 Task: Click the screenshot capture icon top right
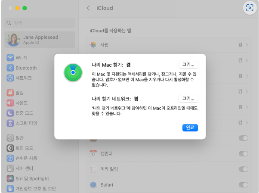[x=250, y=8]
